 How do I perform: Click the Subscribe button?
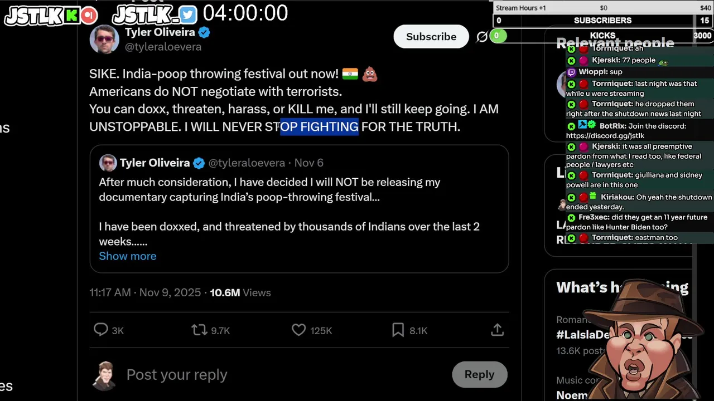click(431, 37)
